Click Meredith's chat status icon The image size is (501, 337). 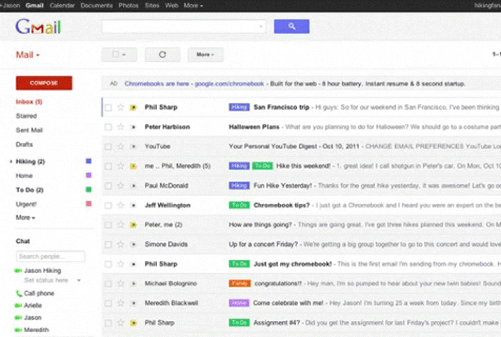point(18,330)
